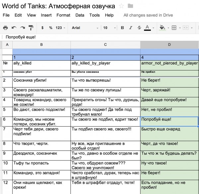
Task: Open the text color picker
Action: click(147, 28)
